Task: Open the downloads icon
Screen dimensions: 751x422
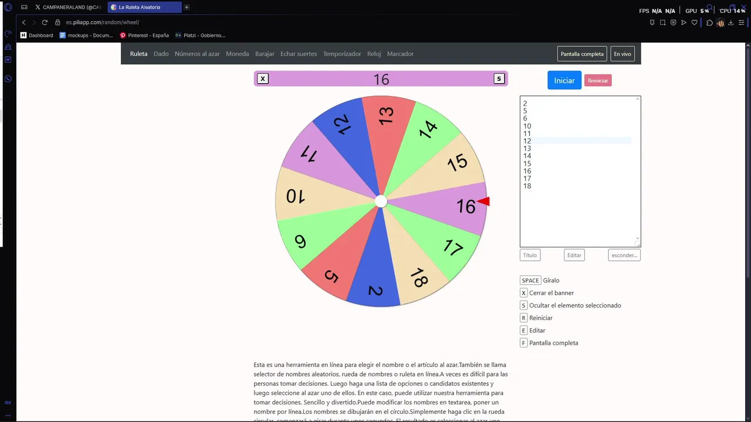Action: pos(730,22)
